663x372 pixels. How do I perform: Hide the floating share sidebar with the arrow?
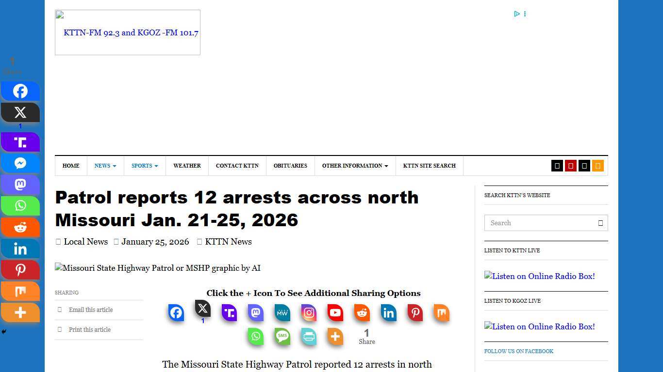[x=3, y=332]
